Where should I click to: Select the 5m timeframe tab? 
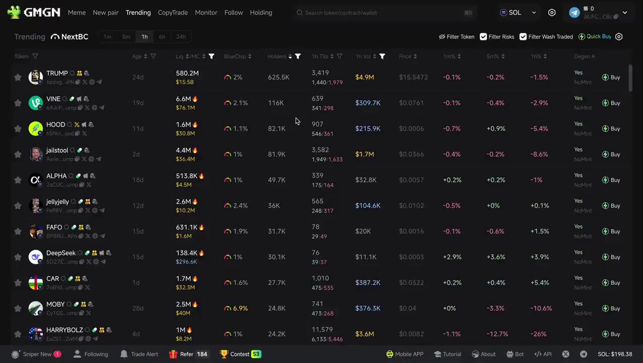[x=126, y=37]
